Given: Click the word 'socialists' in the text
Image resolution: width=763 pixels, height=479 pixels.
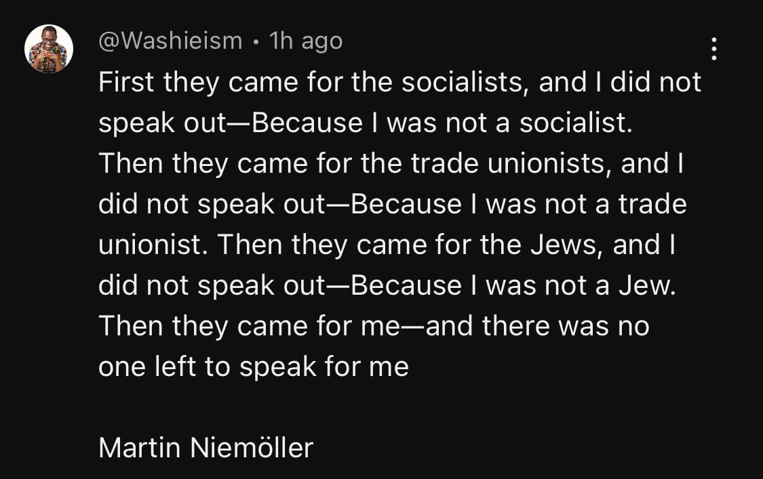Looking at the screenshot, I should point(463,83).
